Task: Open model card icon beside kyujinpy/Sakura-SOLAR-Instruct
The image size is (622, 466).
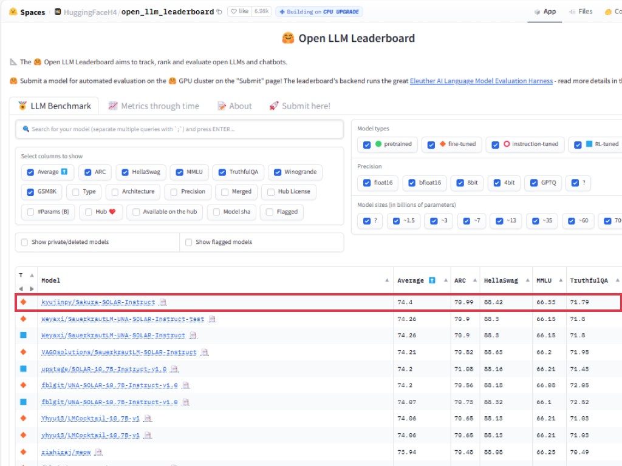Action: click(162, 302)
